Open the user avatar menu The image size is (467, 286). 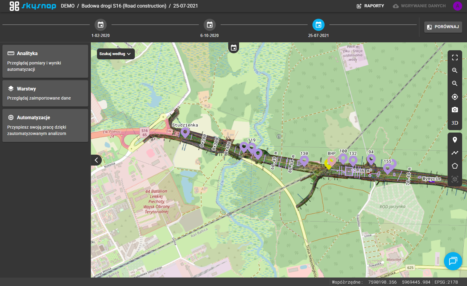coord(457,6)
